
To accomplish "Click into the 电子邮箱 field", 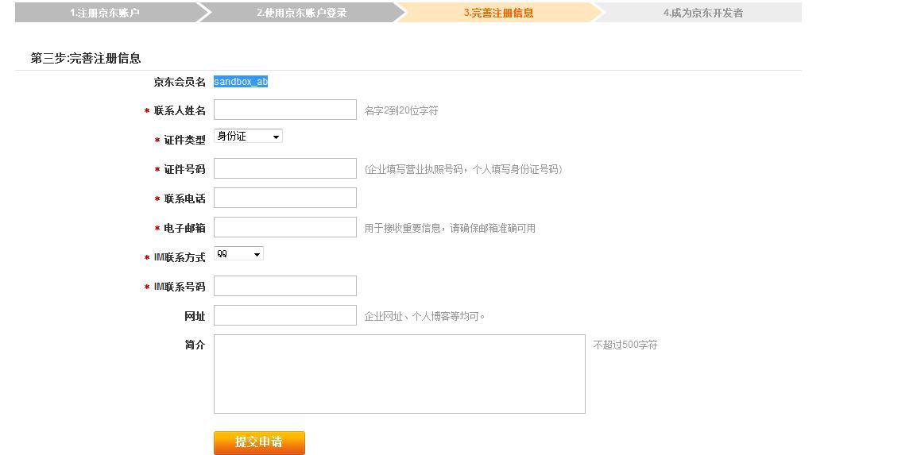I will pos(284,227).
